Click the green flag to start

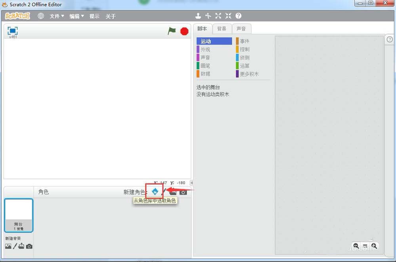tap(172, 31)
